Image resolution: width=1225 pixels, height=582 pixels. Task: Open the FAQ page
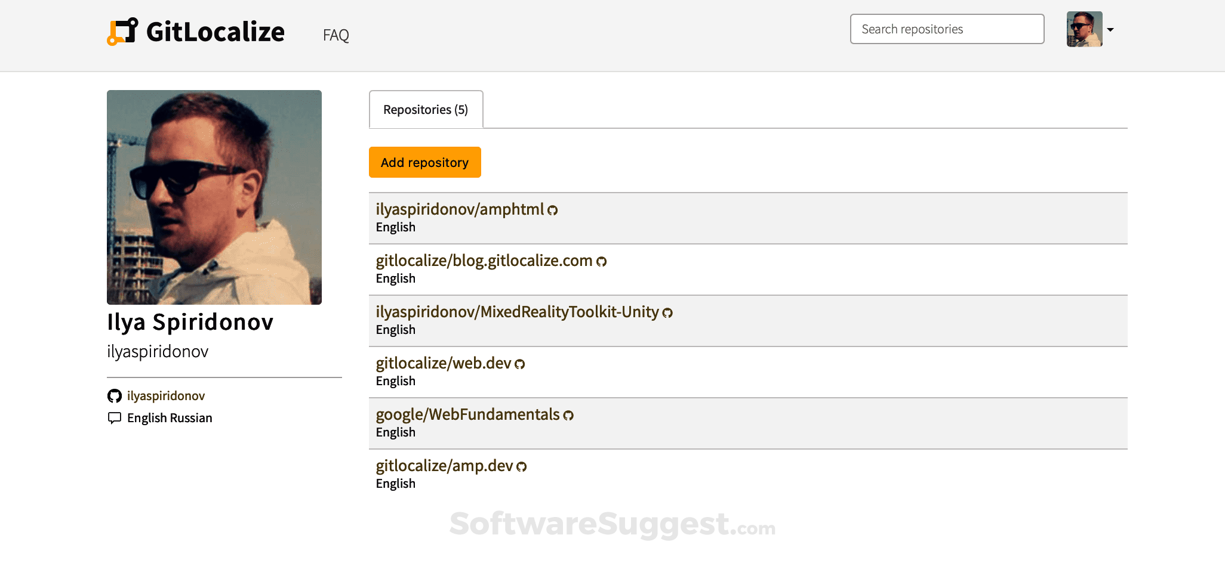[336, 35]
